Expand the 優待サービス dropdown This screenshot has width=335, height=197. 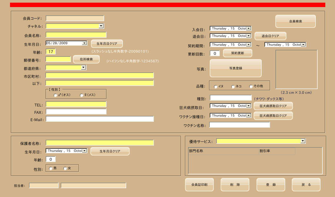click(303, 141)
